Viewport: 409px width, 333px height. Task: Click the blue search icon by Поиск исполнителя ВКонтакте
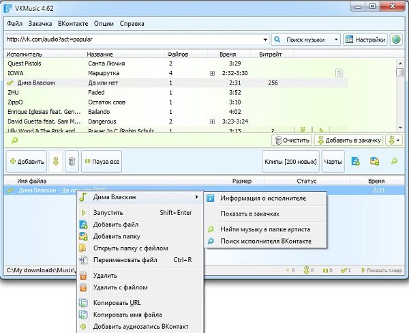tap(211, 241)
